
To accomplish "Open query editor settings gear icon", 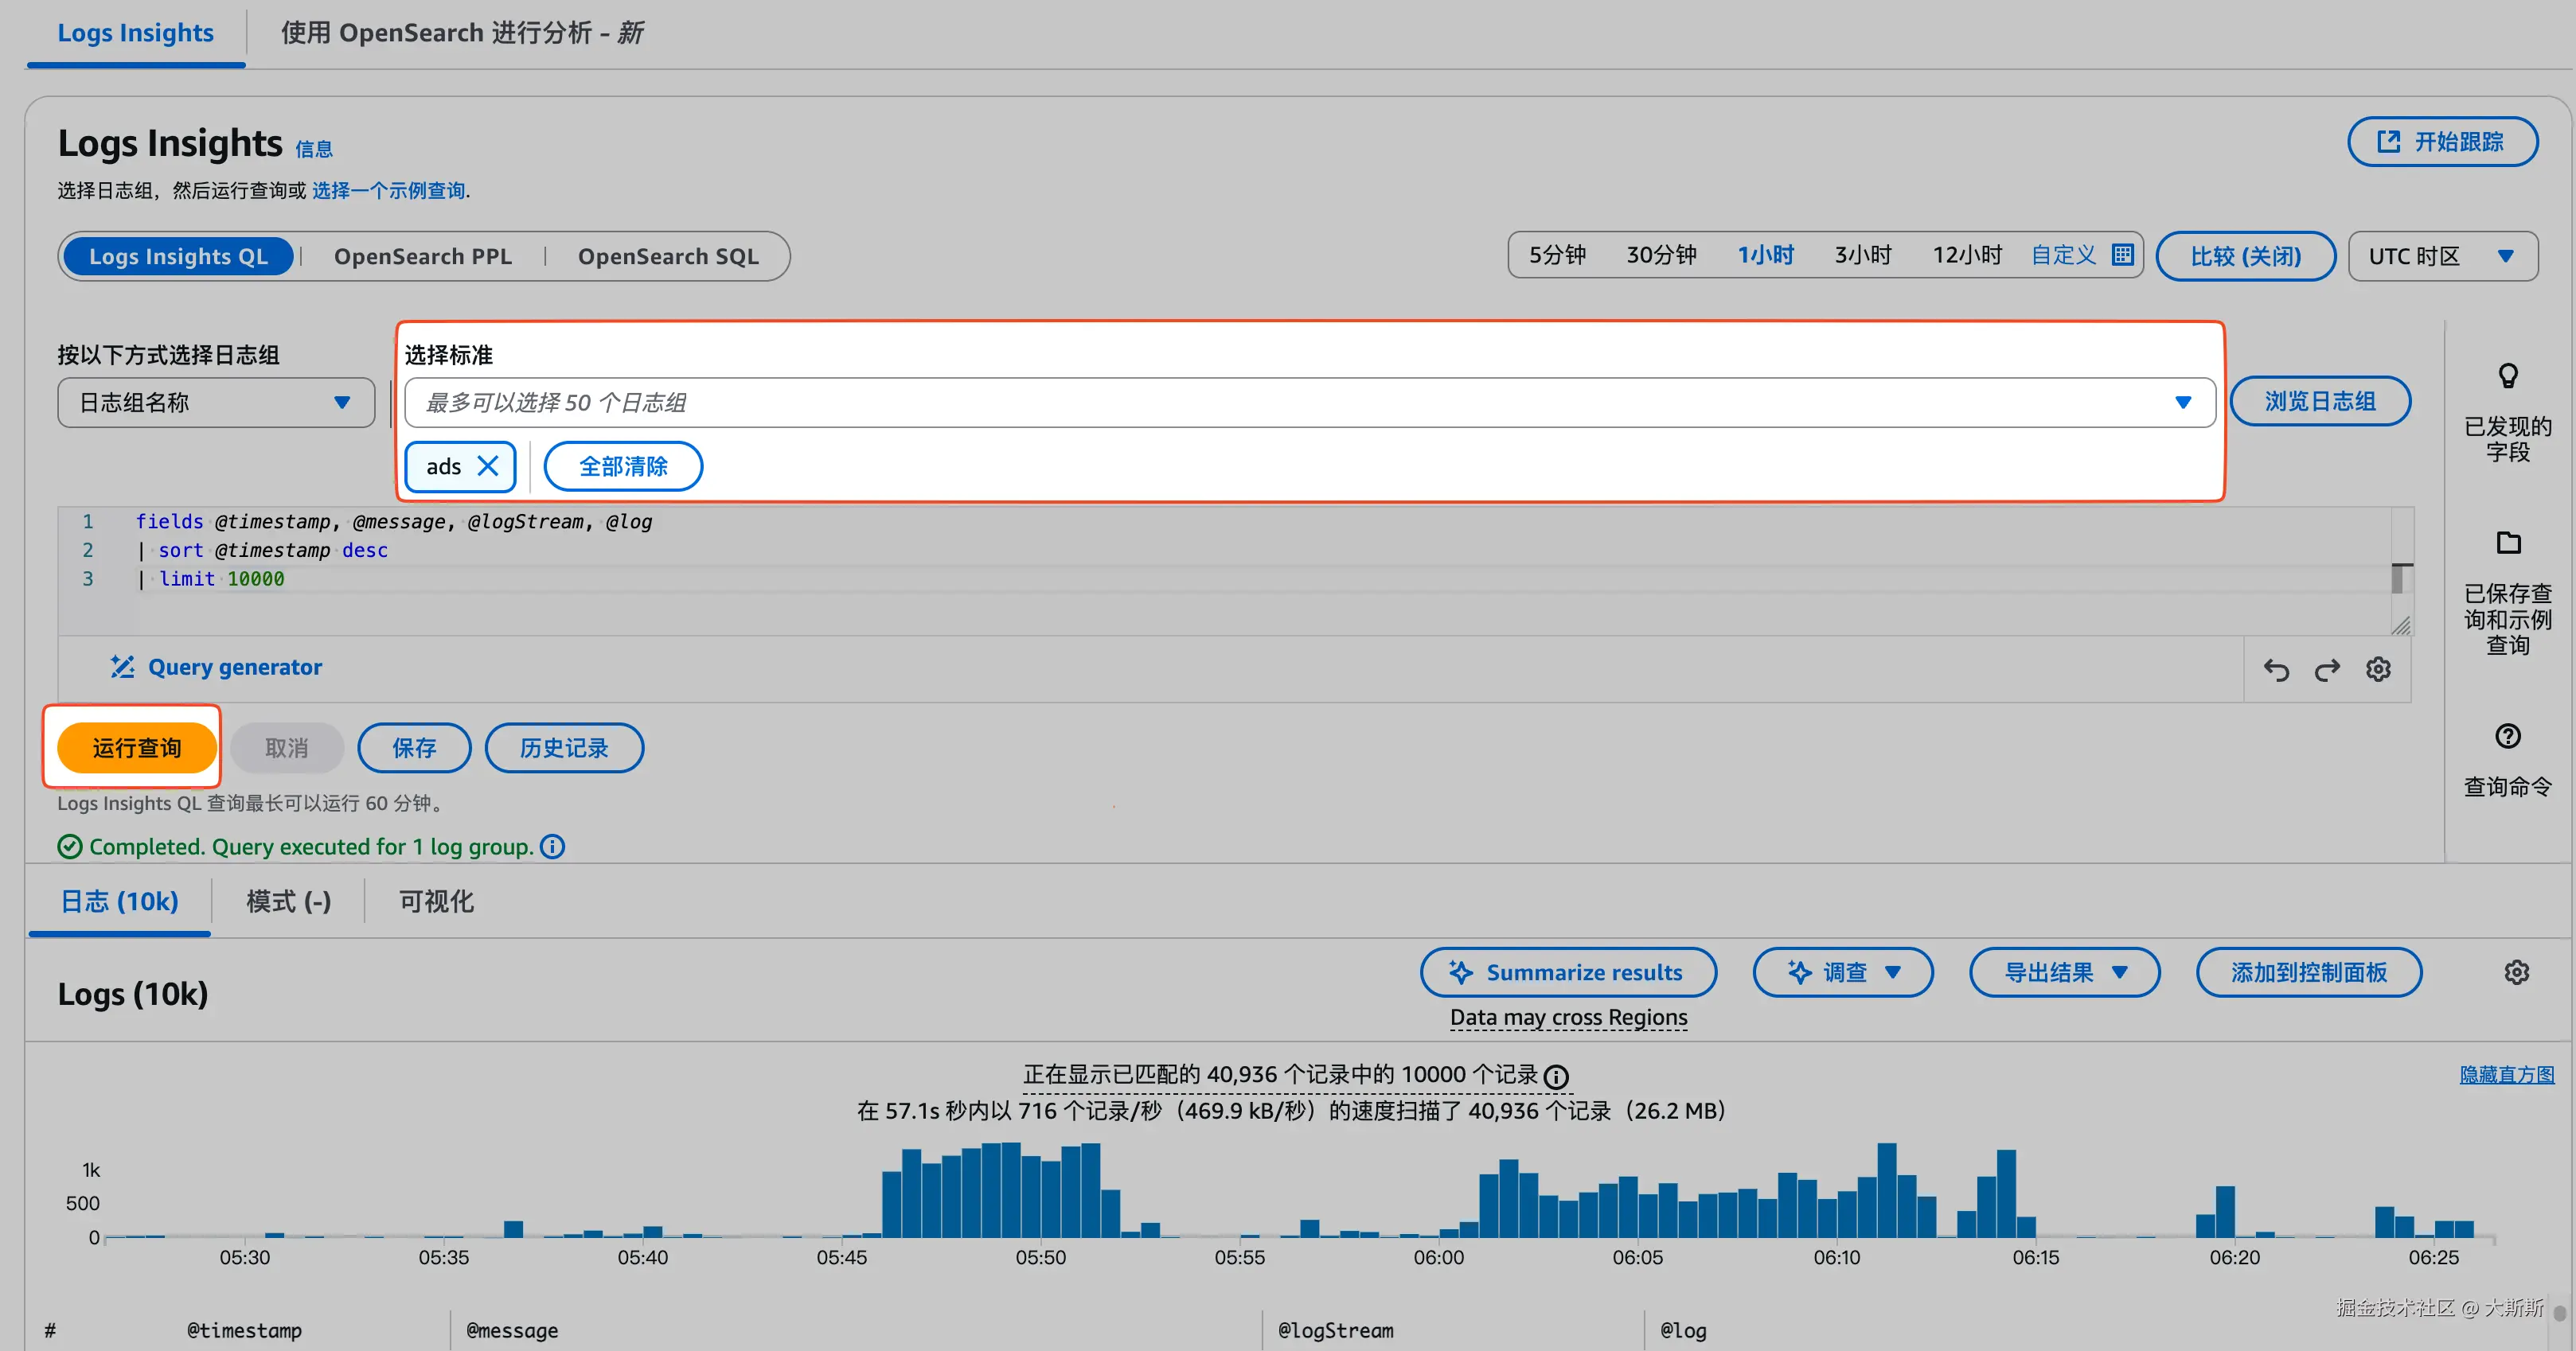I will click(x=2378, y=668).
